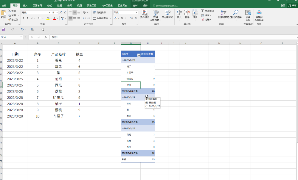Image resolution: width=298 pixels, height=180 pixels.
Task: Click the yellow fill color swatch button
Action: pos(48,18)
